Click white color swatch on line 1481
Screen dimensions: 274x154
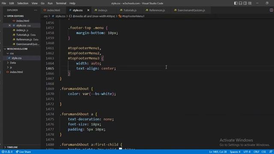[x=120, y=149]
